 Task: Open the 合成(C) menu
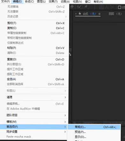tap(29, 2)
